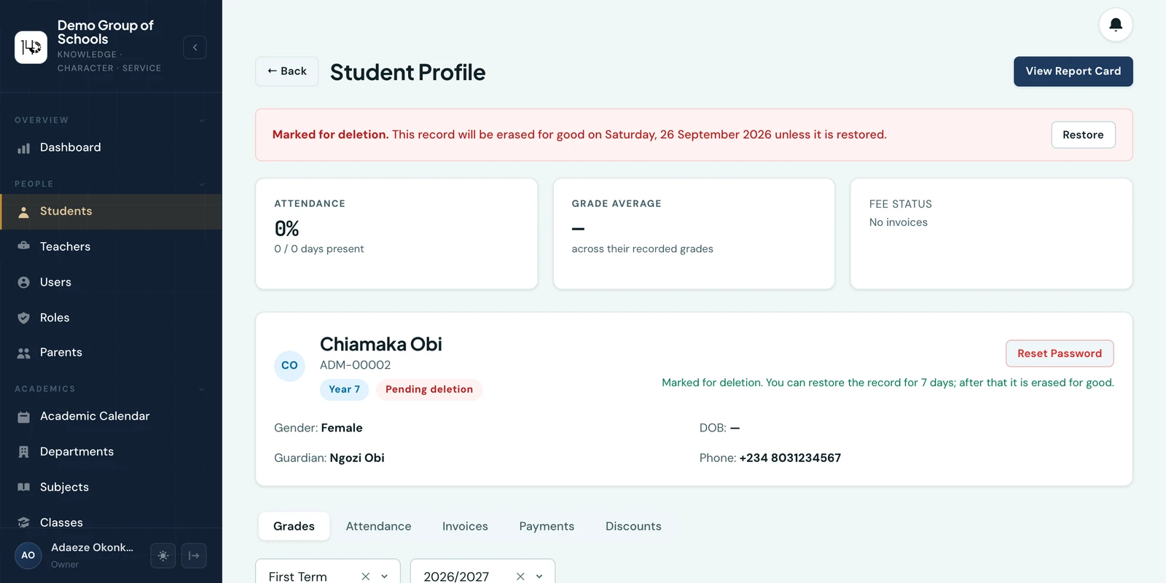Open the 2026/2027 session dropdown arrow

[539, 576]
